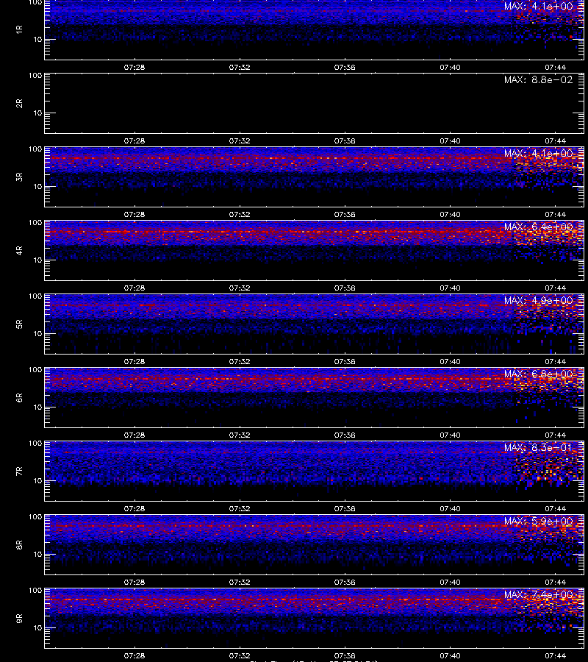Click the 1R panel axis label
The width and height of the screenshot is (588, 662).
click(x=19, y=29)
